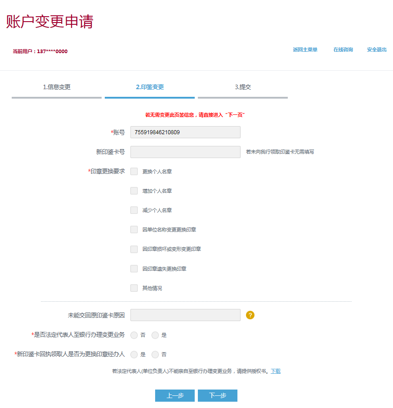The height and width of the screenshot is (408, 393).
Task: Click 安全退出 to log out
Action: (x=377, y=50)
